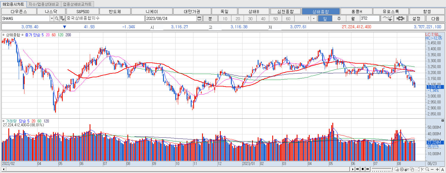Screen dimensions: 446x173
Task: Click the A text annotation icon at bottom right
Action: click(x=443, y=170)
